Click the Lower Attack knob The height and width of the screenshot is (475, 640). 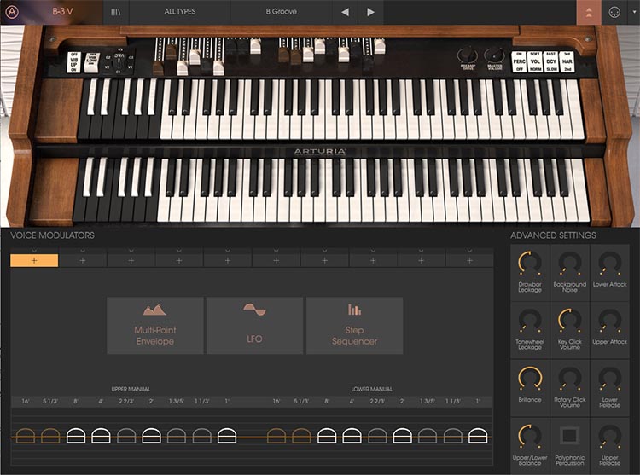(x=610, y=263)
